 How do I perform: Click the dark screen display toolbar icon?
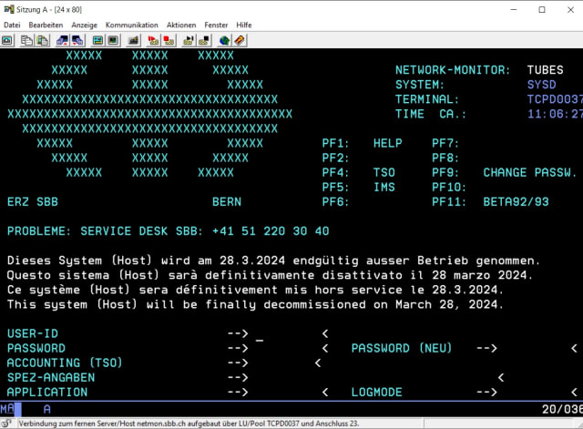(113, 40)
